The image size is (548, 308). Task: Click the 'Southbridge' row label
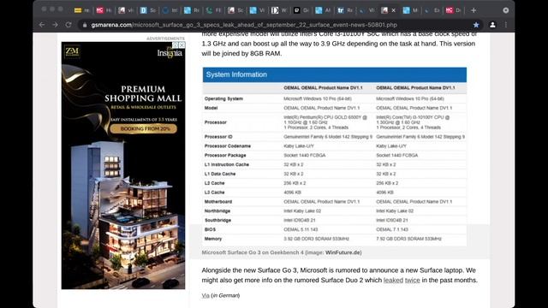[217, 221]
